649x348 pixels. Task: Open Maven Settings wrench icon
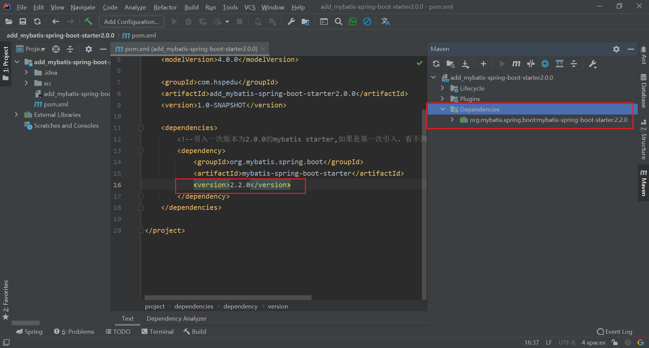[x=593, y=64]
